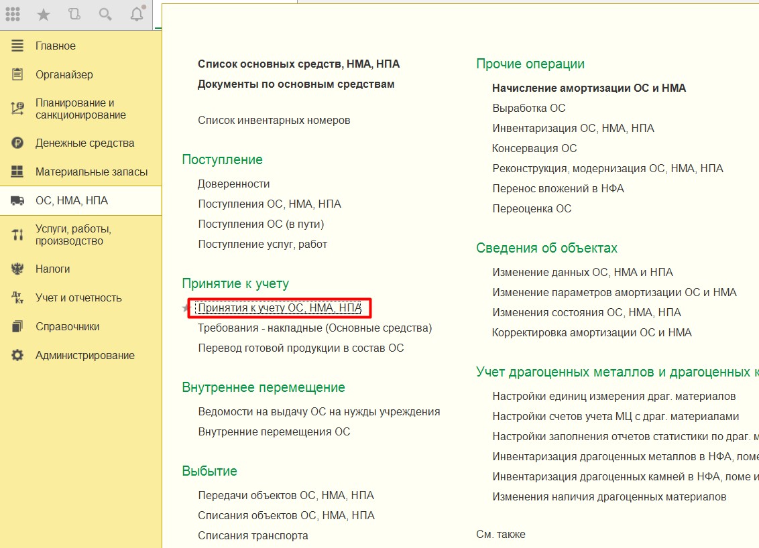759x548 pixels.
Task: Open Настройки счетов учета МЦ с драг. материалами
Action: tap(616, 417)
